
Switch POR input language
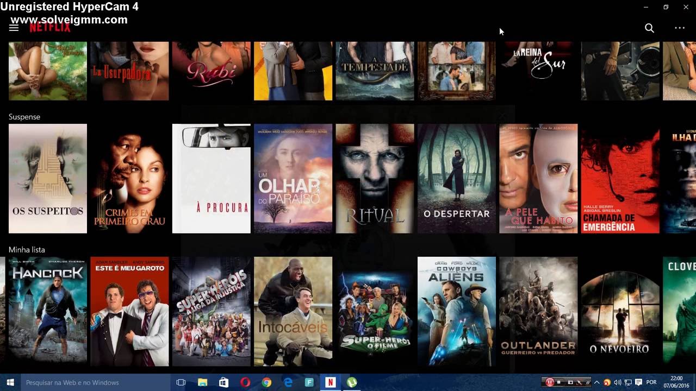[651, 382]
